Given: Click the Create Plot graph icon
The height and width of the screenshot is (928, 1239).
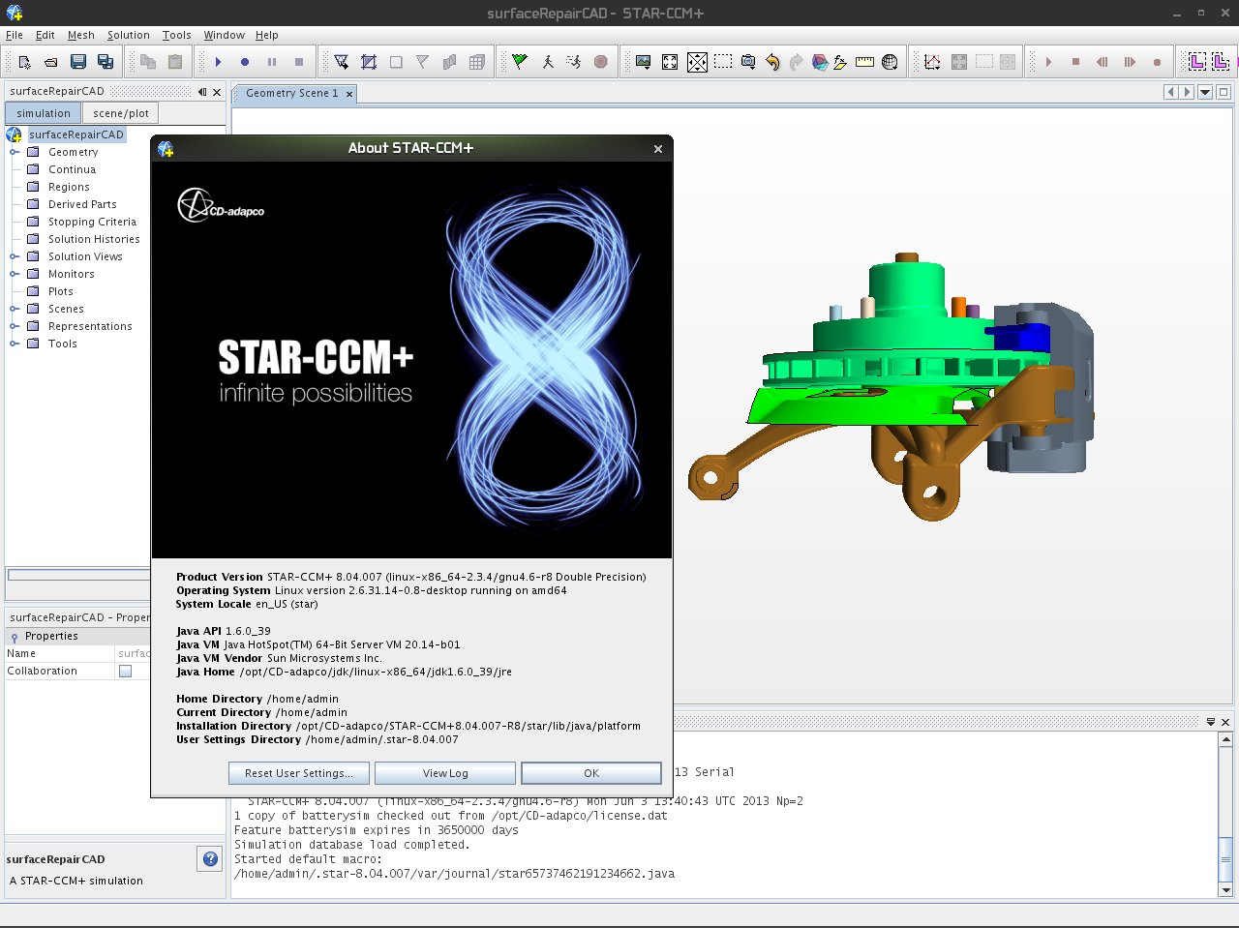Looking at the screenshot, I should pos(932,62).
